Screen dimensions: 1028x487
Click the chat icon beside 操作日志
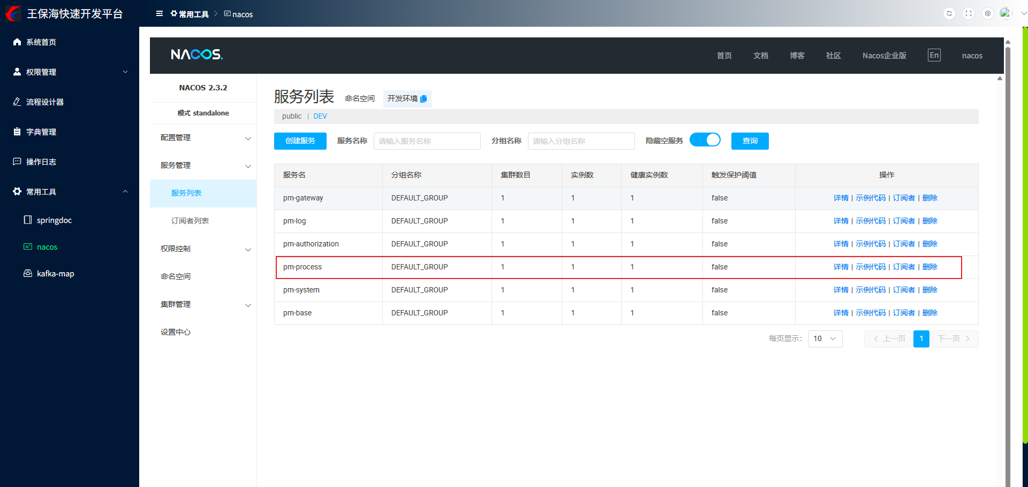pos(17,161)
